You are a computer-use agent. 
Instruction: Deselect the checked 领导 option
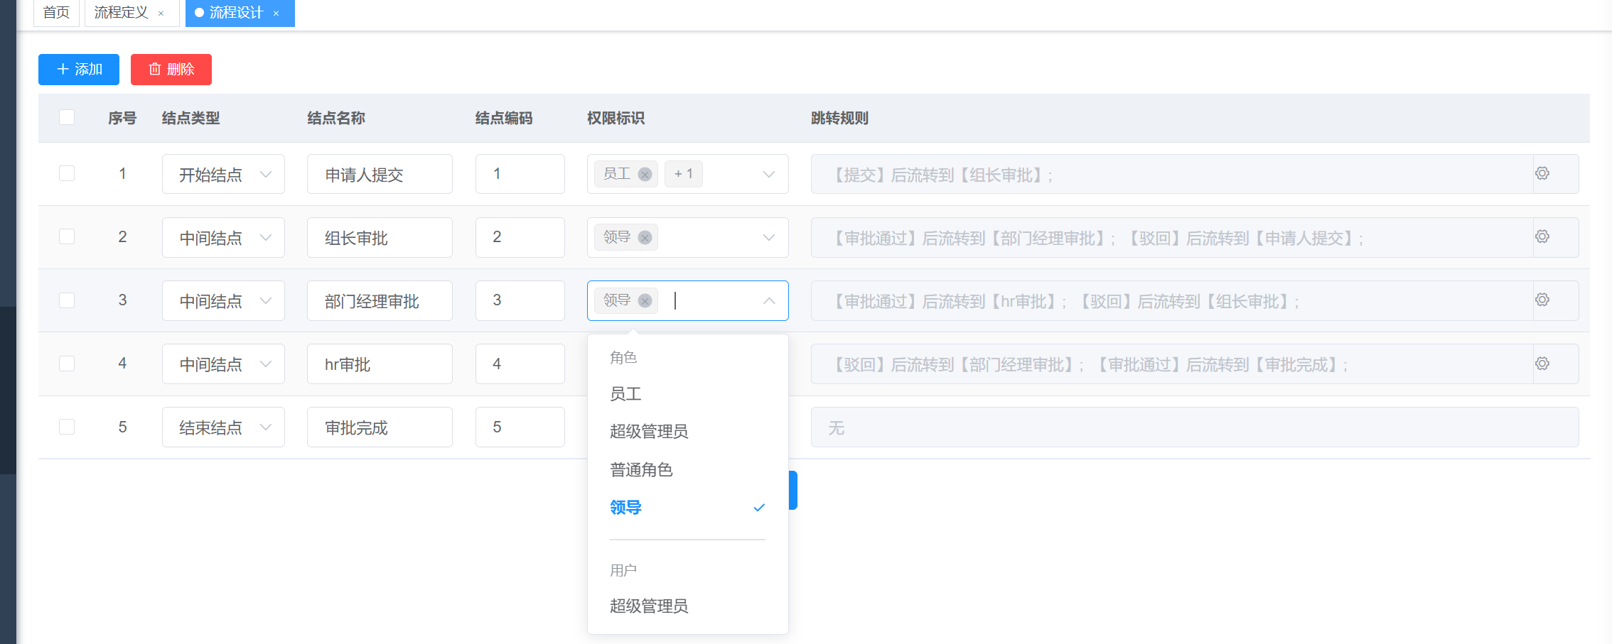pos(687,507)
